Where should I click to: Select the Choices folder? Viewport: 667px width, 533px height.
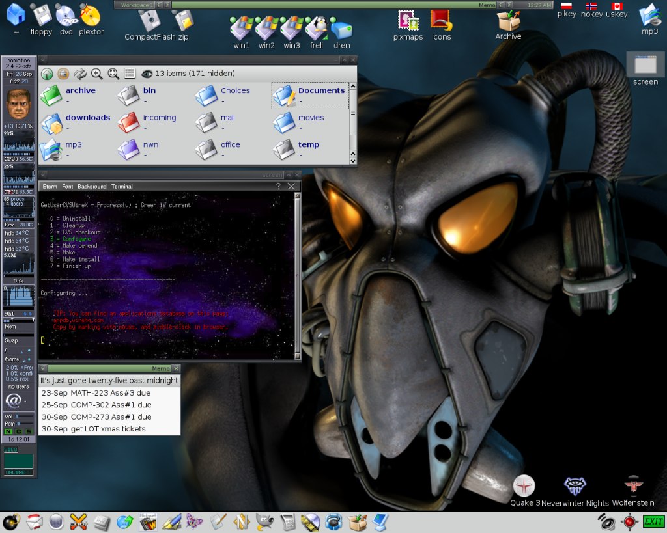223,95
